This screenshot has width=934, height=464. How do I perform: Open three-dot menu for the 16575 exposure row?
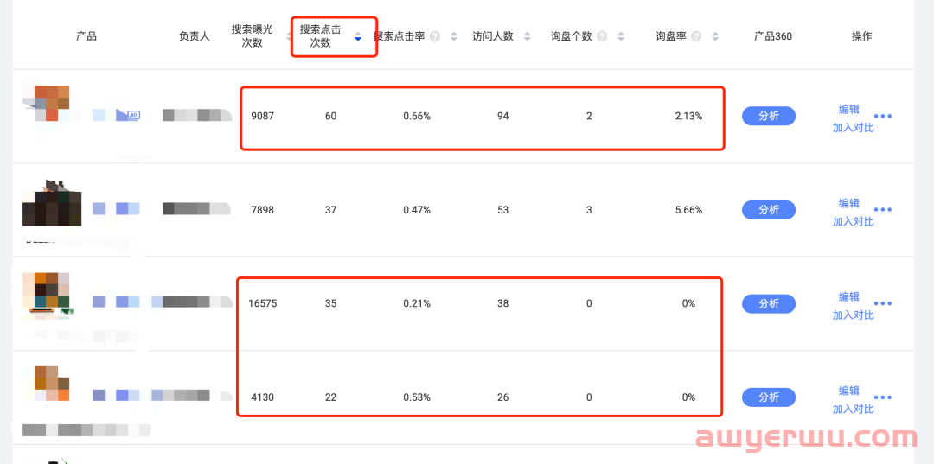(x=883, y=304)
